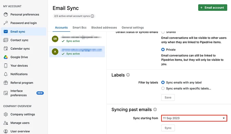
Task: Open the General settings tab
Action: pyautogui.click(x=133, y=28)
